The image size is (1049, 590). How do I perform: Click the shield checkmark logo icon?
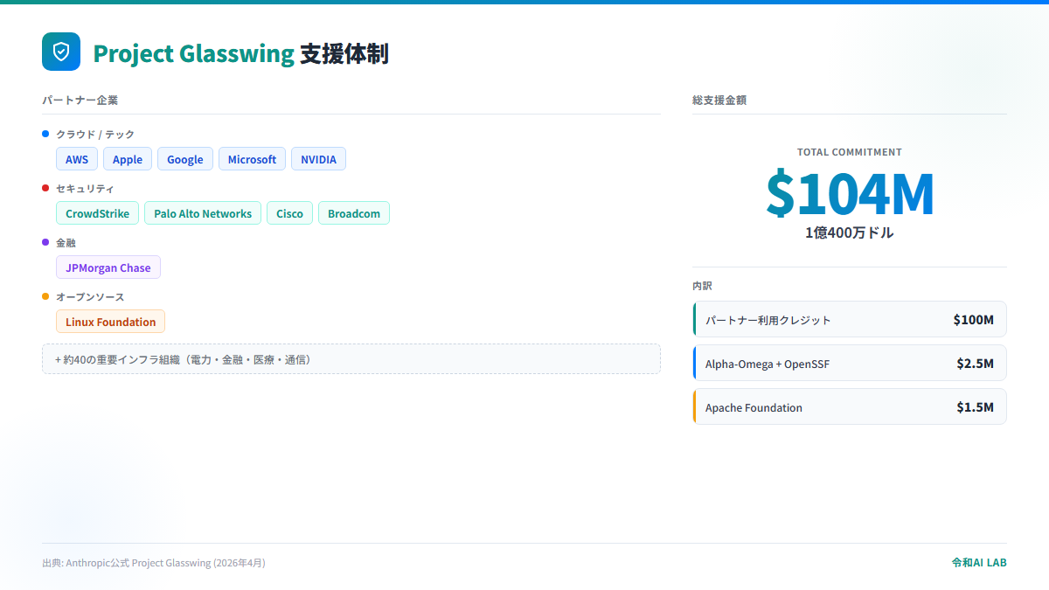[x=61, y=52]
